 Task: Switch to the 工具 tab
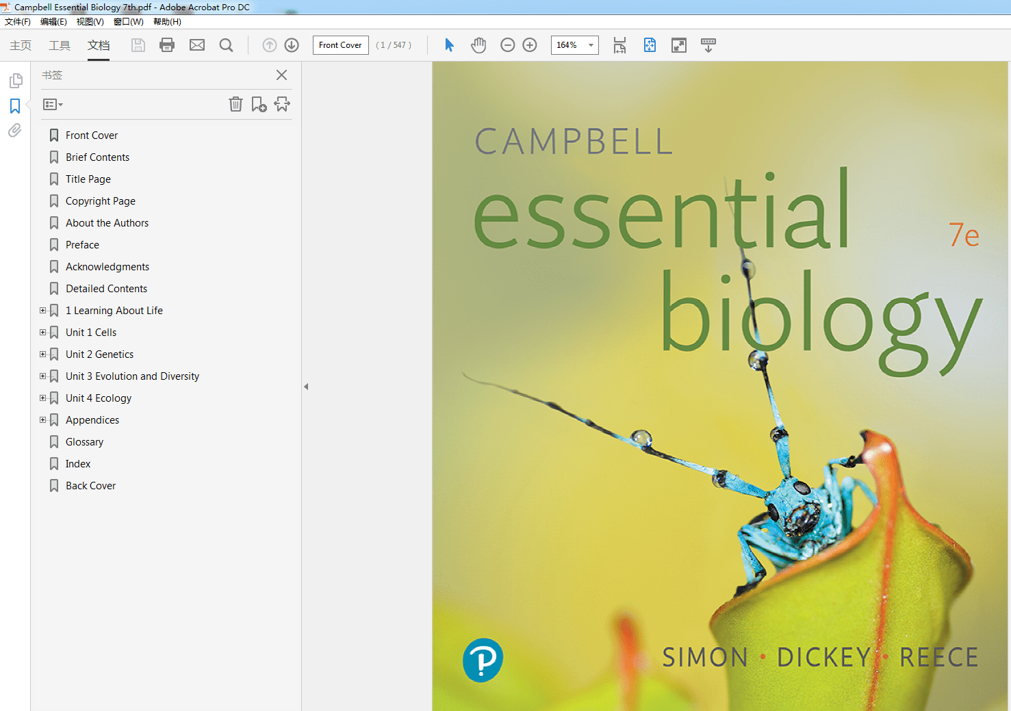[x=59, y=45]
